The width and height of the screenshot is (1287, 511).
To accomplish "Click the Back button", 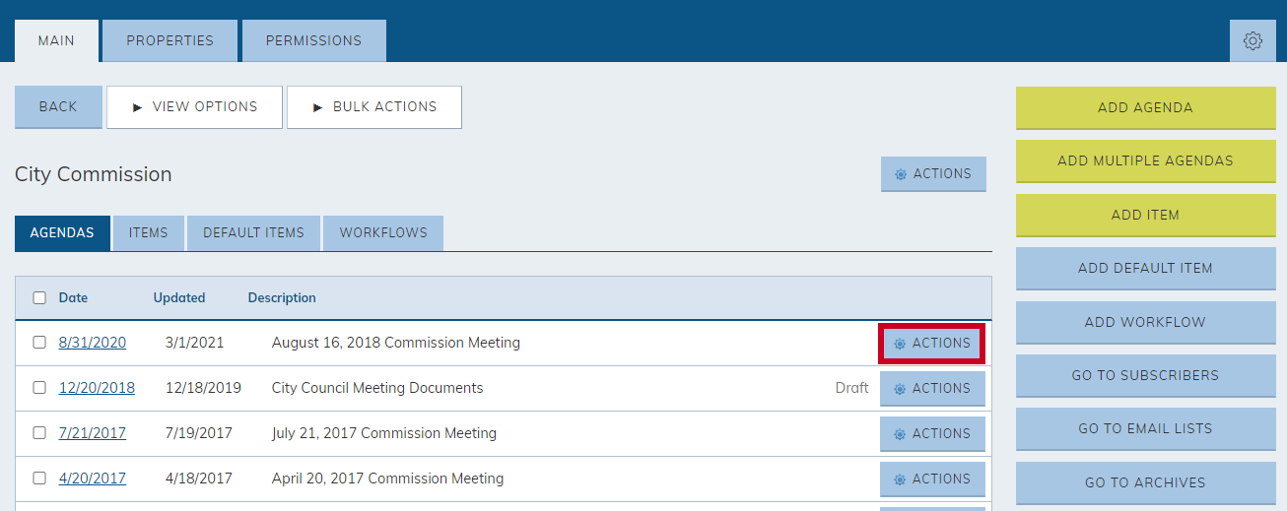I will pyautogui.click(x=58, y=107).
